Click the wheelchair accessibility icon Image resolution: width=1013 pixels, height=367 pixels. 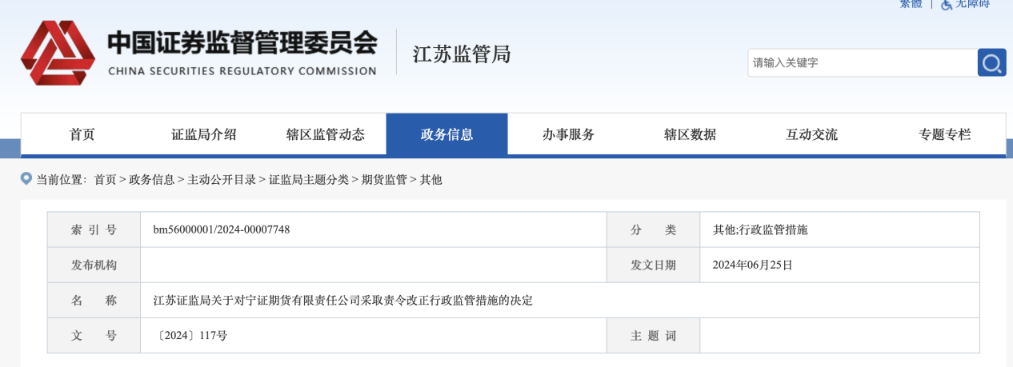(x=947, y=4)
